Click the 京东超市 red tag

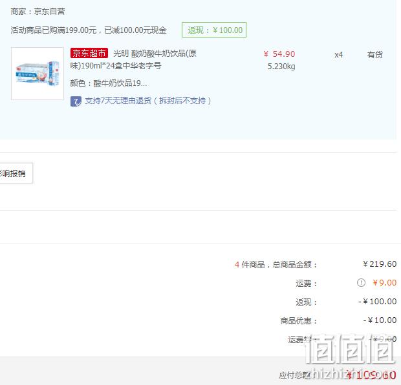point(89,53)
